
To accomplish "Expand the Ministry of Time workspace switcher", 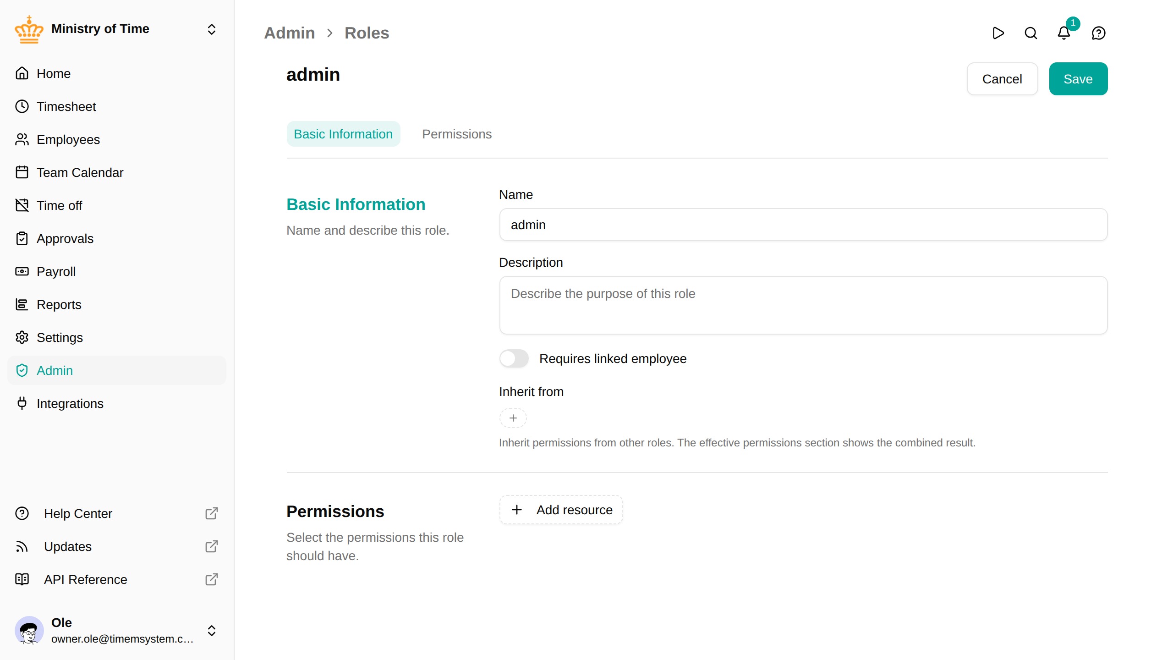I will coord(212,29).
